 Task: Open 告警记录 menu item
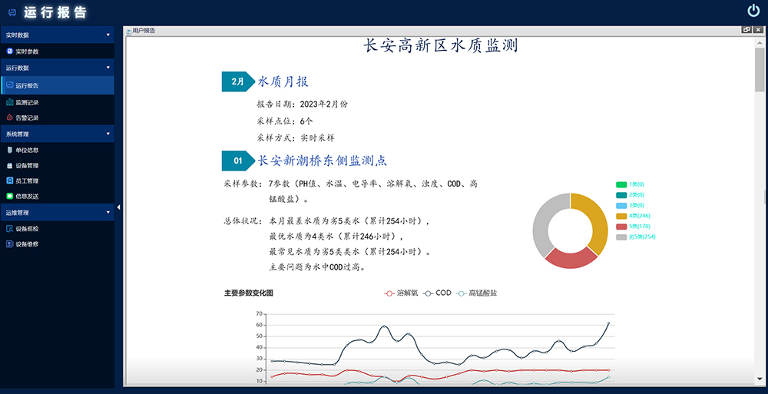pos(58,118)
